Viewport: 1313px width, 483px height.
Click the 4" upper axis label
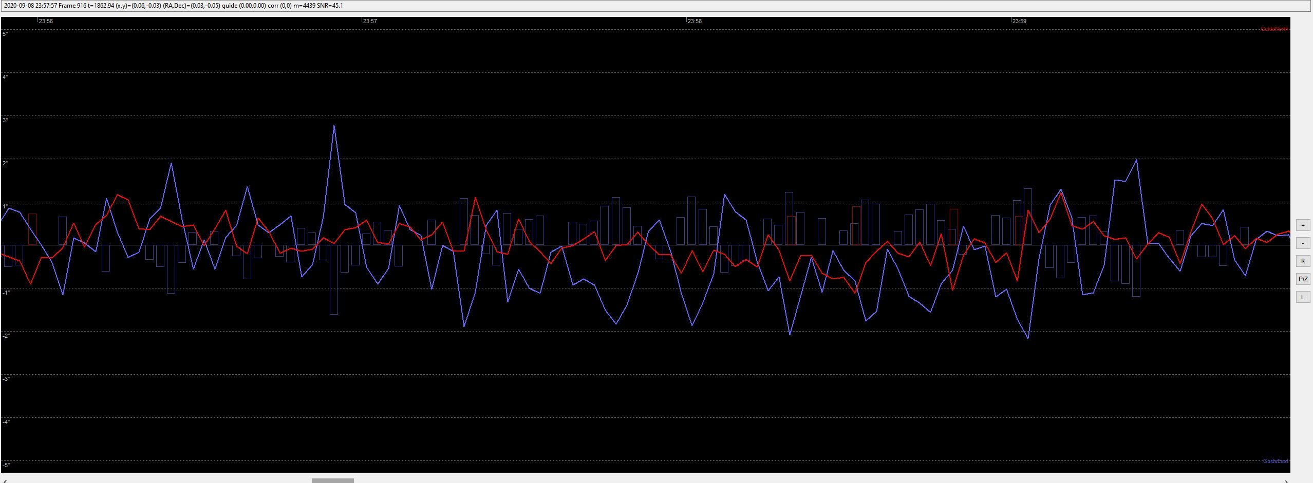click(5, 77)
